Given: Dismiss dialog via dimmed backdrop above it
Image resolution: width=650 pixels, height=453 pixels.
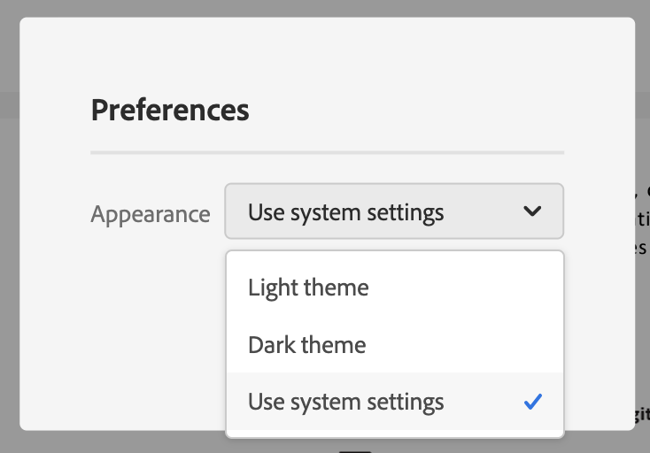Looking at the screenshot, I should (x=325, y=8).
